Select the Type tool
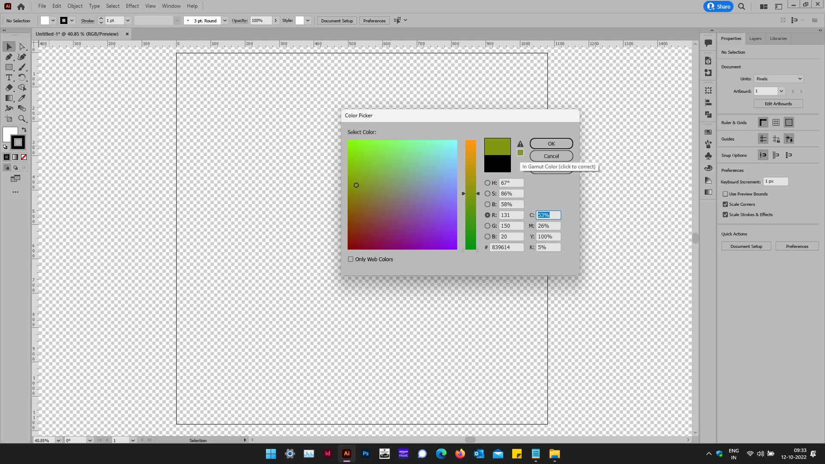Image resolution: width=825 pixels, height=464 pixels. point(9,77)
